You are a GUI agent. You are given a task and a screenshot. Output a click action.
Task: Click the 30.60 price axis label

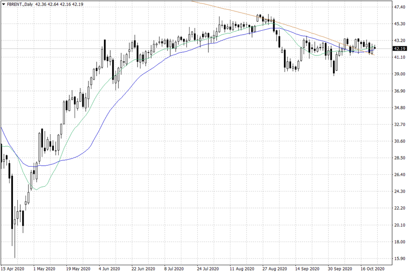coord(400,141)
